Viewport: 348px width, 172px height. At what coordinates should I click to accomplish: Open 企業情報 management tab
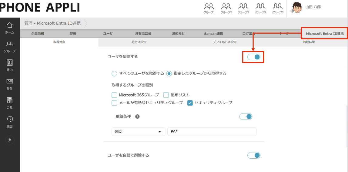click(x=38, y=34)
